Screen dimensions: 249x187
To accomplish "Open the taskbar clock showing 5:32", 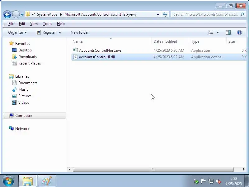I will 234,181.
